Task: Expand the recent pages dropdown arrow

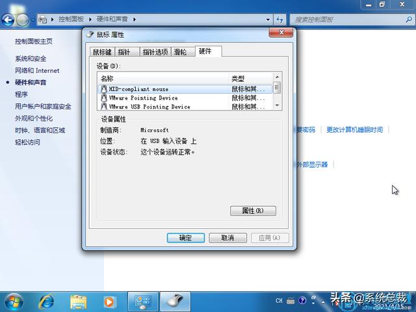Action: click(x=33, y=20)
